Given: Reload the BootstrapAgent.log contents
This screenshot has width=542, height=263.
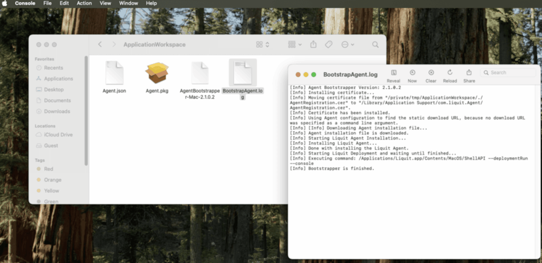Looking at the screenshot, I should (x=450, y=72).
